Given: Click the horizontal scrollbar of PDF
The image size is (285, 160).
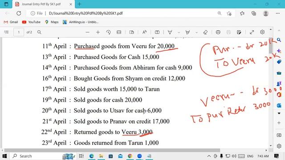Looking at the screenshot, I should click(x=112, y=150).
